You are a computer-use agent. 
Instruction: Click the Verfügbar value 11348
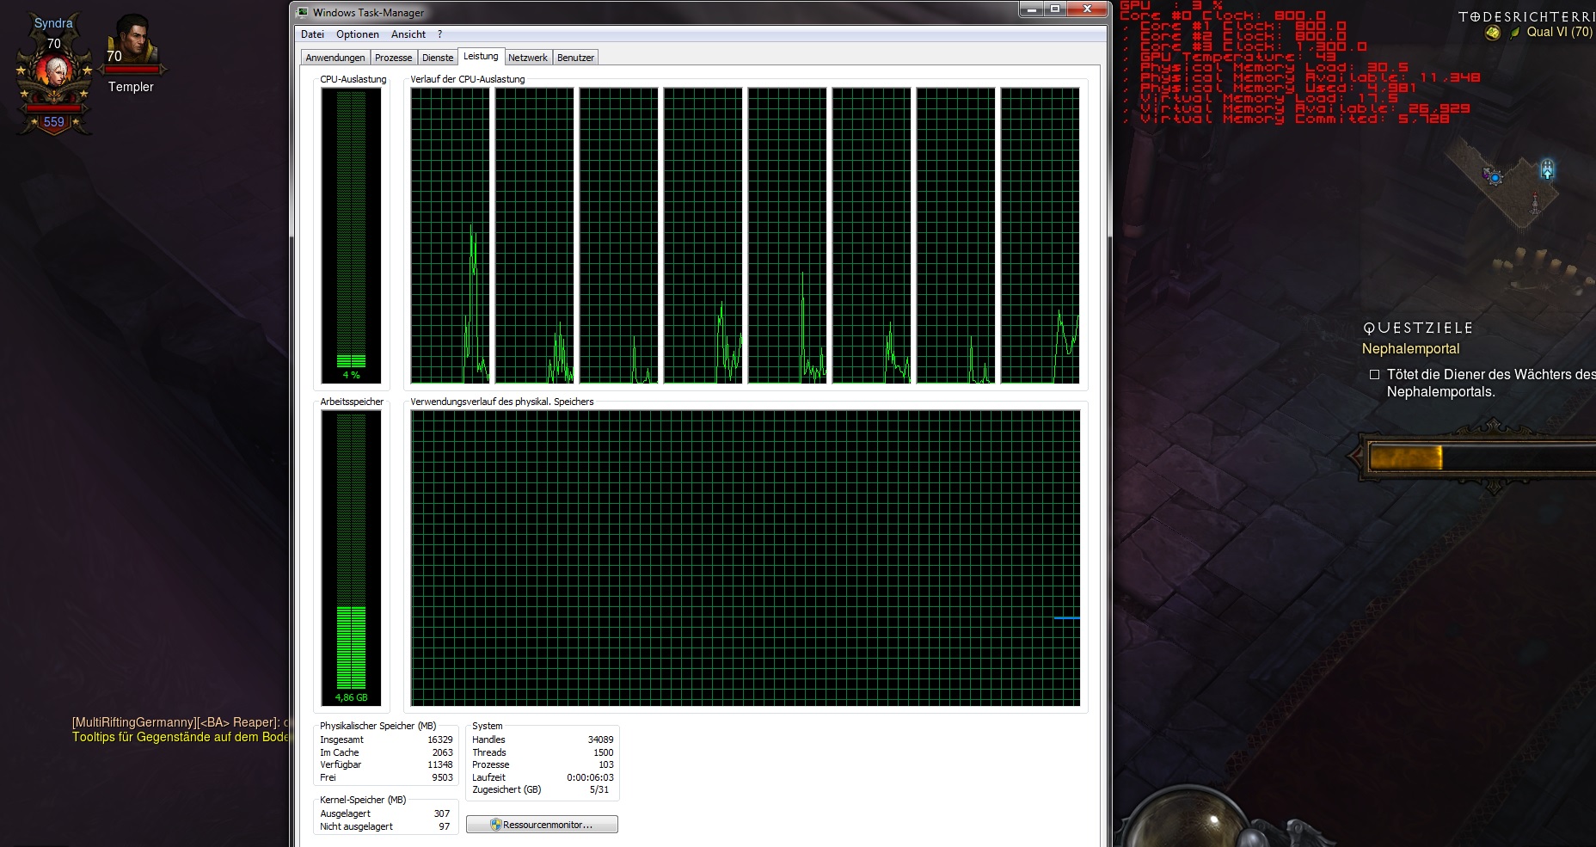coord(440,764)
